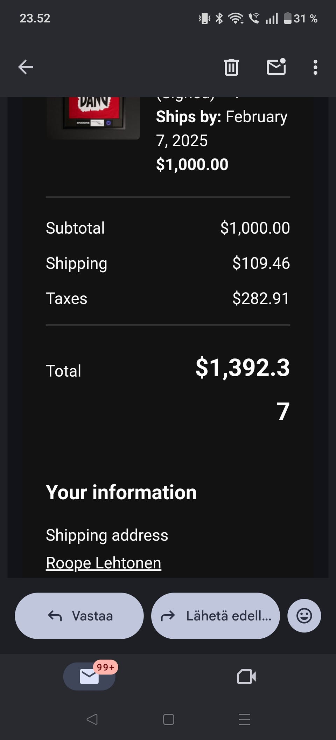336x740 pixels.
Task: Open the three-dot more options menu
Action: 315,67
